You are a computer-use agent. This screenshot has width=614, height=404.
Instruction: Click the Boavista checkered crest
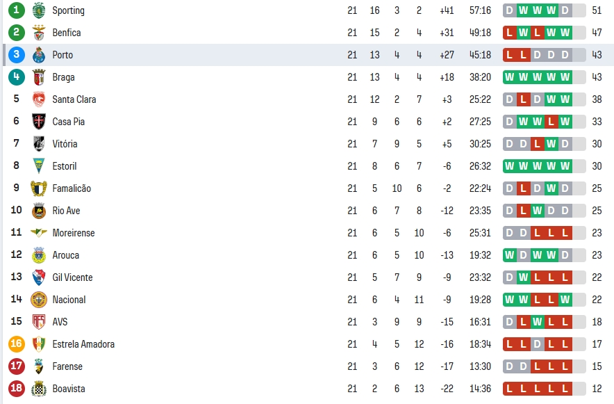tap(38, 389)
